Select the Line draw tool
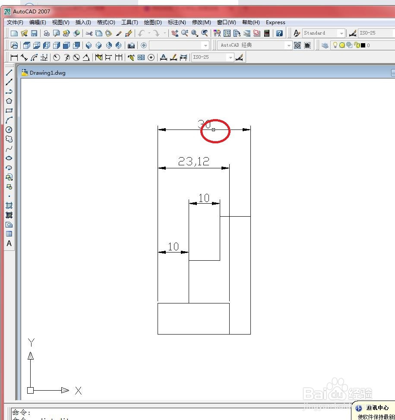The image size is (395, 420). tap(9, 73)
